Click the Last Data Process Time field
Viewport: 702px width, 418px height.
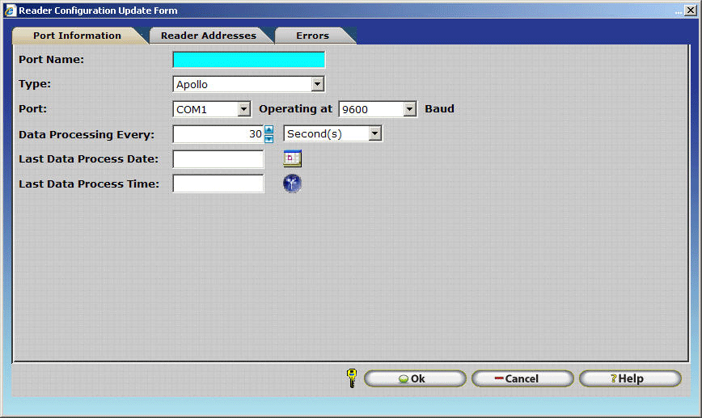[218, 184]
